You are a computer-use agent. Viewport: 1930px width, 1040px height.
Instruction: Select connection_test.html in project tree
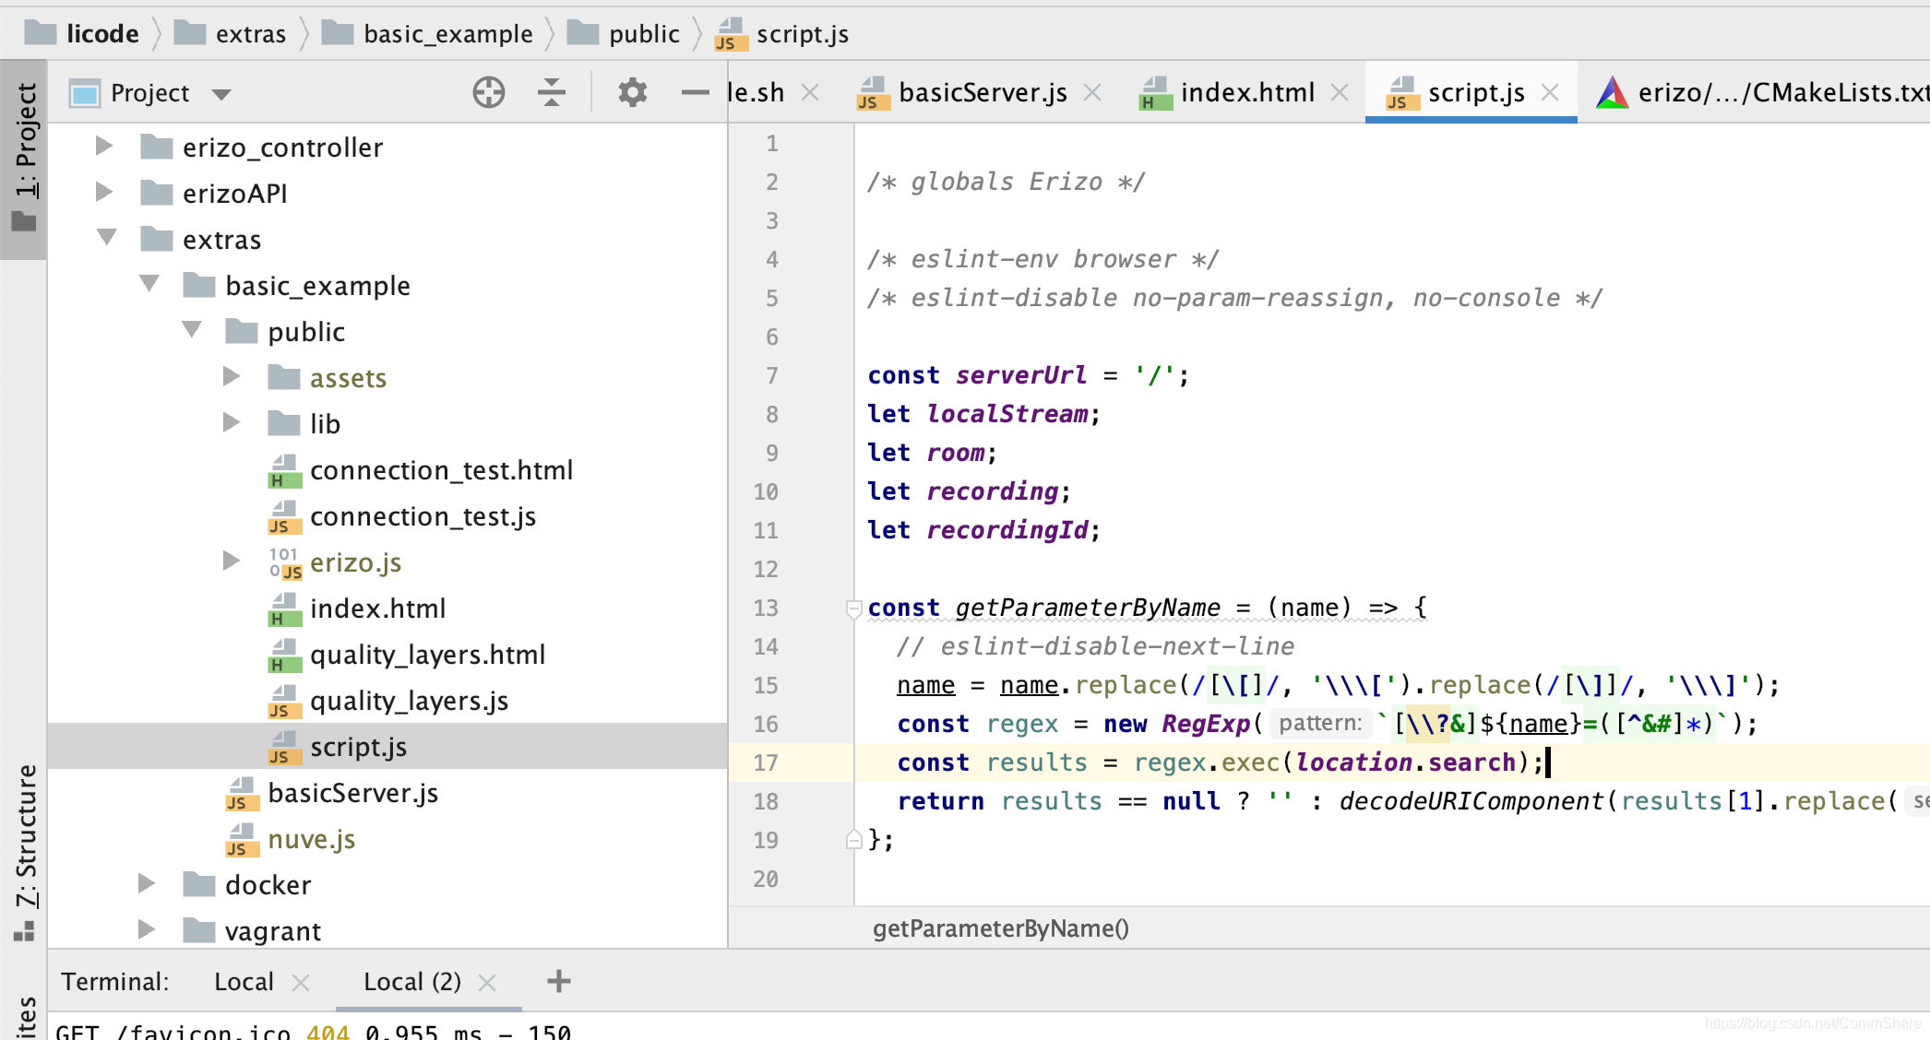pyautogui.click(x=441, y=470)
